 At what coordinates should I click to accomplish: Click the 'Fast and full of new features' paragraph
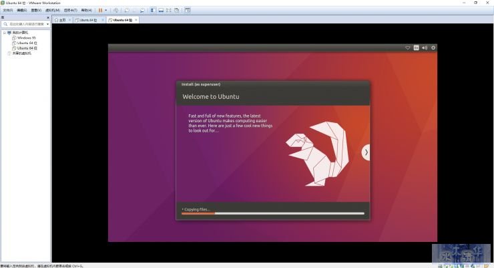(x=230, y=123)
